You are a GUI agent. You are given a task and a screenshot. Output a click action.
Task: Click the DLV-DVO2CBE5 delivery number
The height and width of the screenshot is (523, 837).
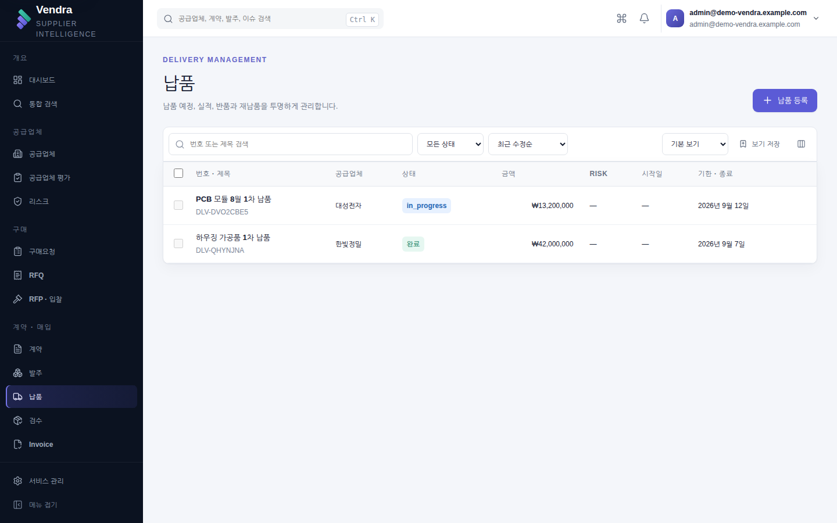coord(222,212)
